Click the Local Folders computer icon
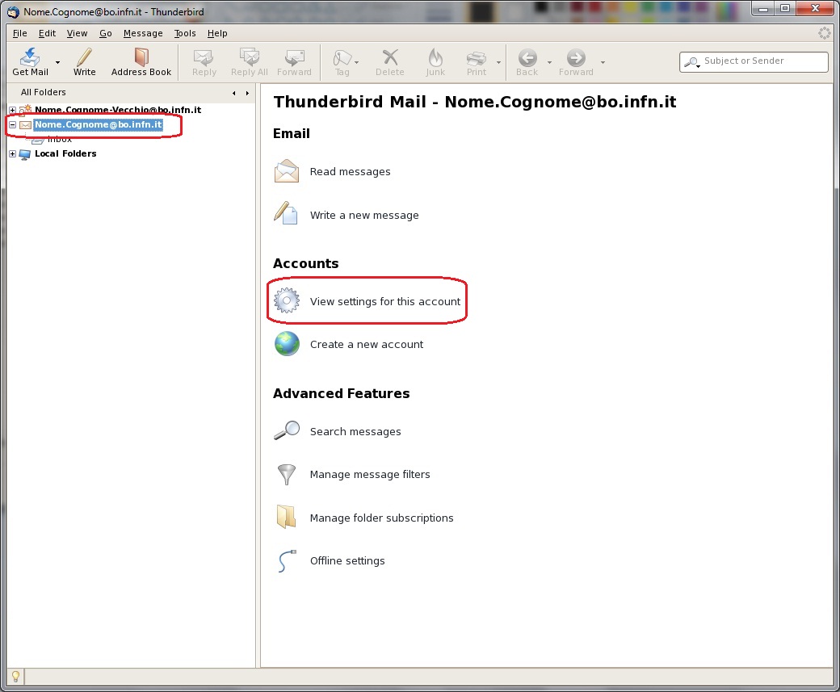Viewport: 840px width, 692px height. point(25,154)
